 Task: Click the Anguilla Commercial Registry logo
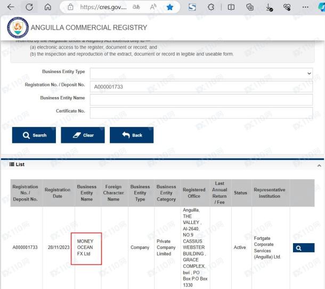18,28
